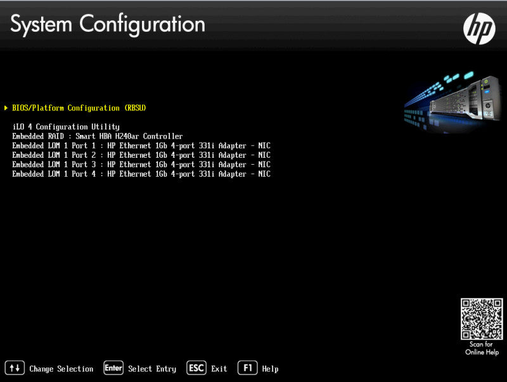The image size is (507, 382).
Task: Select Embedded RAID Smart HBA H240ar Controller
Action: (x=98, y=136)
